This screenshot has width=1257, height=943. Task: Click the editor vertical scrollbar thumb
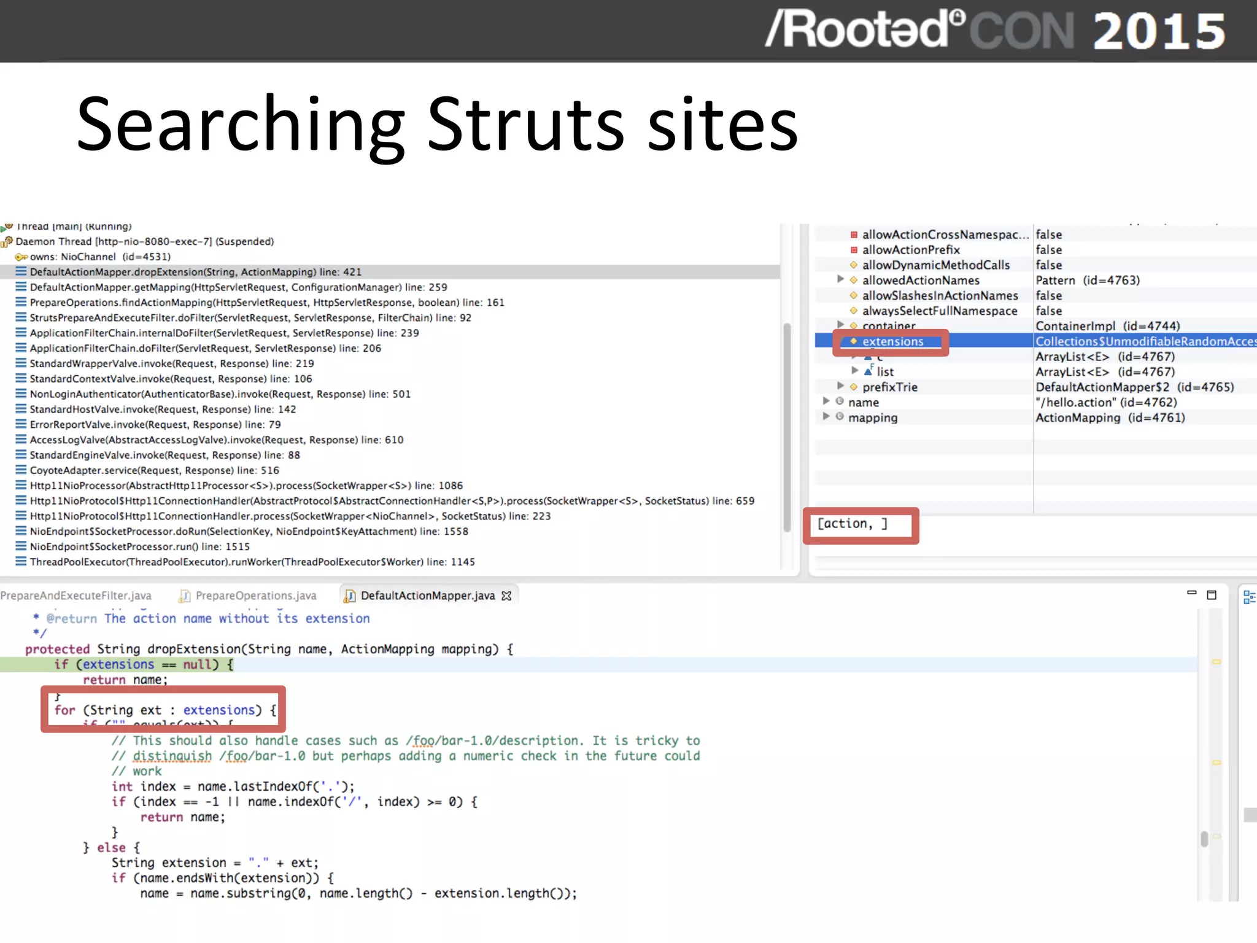1204,839
